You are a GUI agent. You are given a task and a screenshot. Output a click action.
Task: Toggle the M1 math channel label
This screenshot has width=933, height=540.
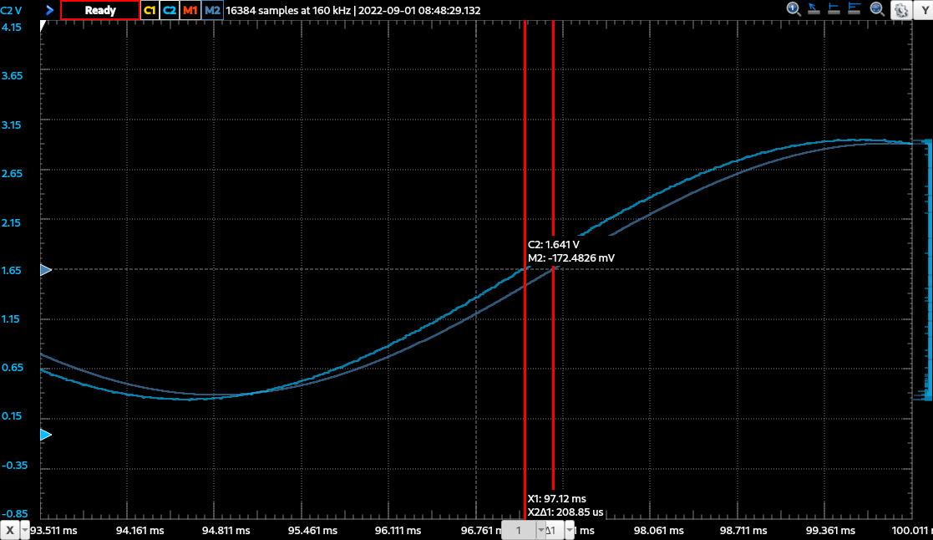click(190, 10)
